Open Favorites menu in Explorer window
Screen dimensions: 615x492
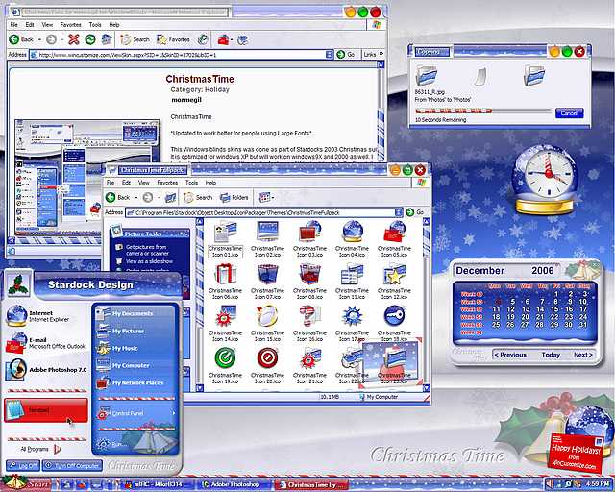(x=167, y=183)
